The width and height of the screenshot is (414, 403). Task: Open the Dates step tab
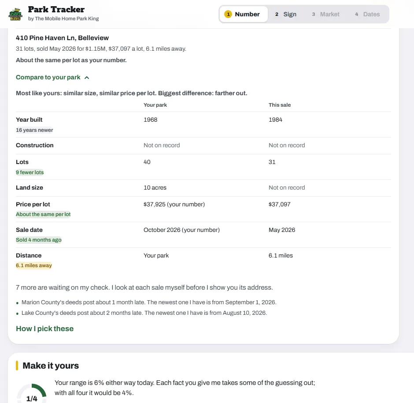click(367, 14)
